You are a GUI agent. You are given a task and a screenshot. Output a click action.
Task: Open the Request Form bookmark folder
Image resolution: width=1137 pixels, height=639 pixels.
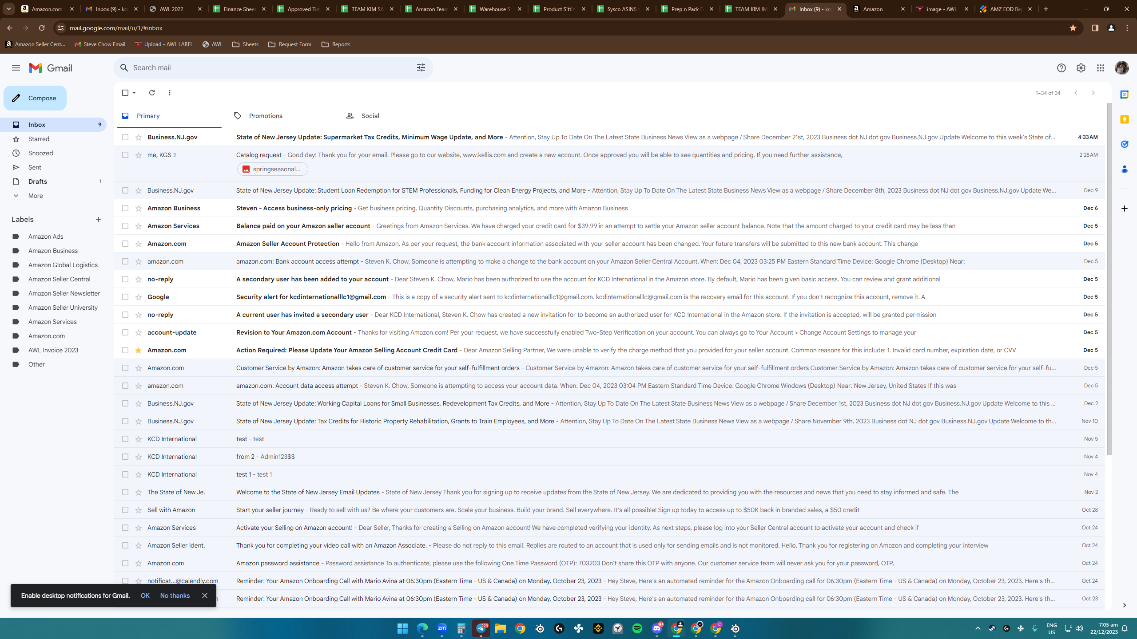click(290, 44)
